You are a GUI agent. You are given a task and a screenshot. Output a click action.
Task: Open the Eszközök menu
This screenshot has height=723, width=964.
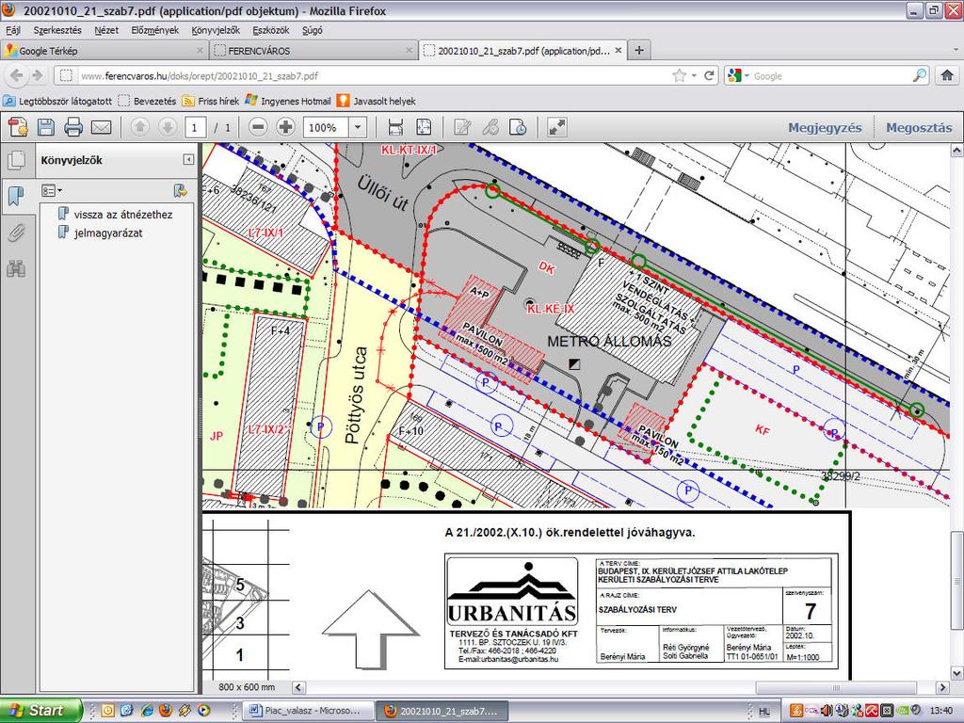pyautogui.click(x=270, y=30)
